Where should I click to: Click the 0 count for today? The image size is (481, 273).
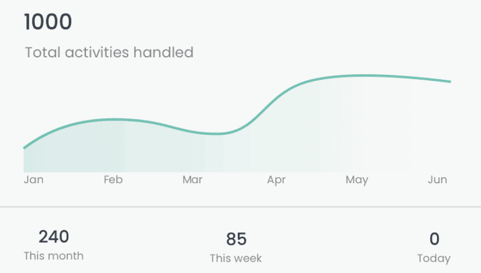click(434, 239)
